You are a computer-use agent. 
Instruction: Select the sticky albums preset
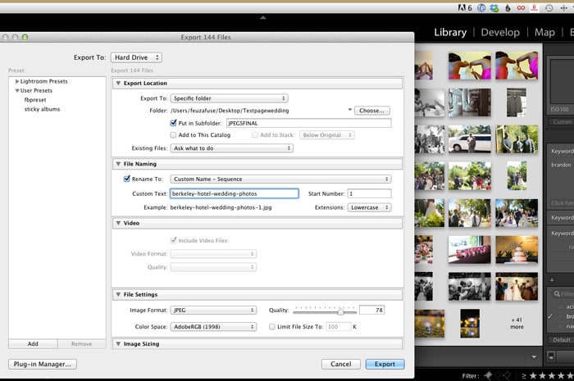tap(42, 109)
